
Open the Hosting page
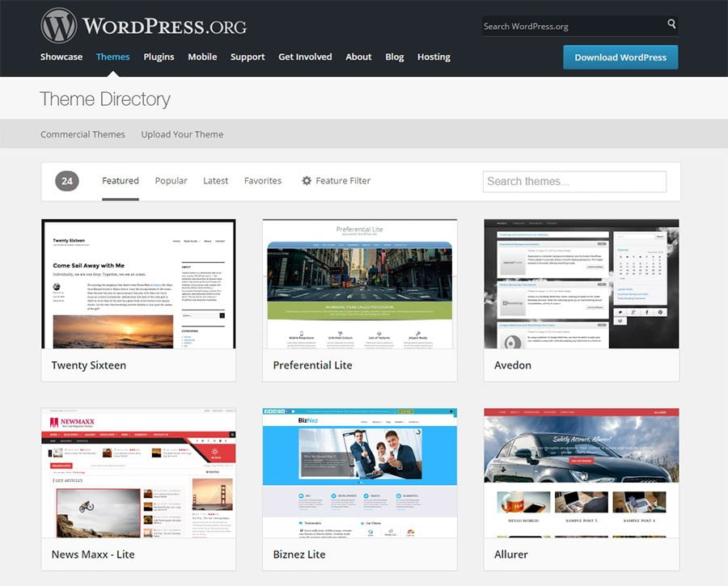pyautogui.click(x=434, y=57)
